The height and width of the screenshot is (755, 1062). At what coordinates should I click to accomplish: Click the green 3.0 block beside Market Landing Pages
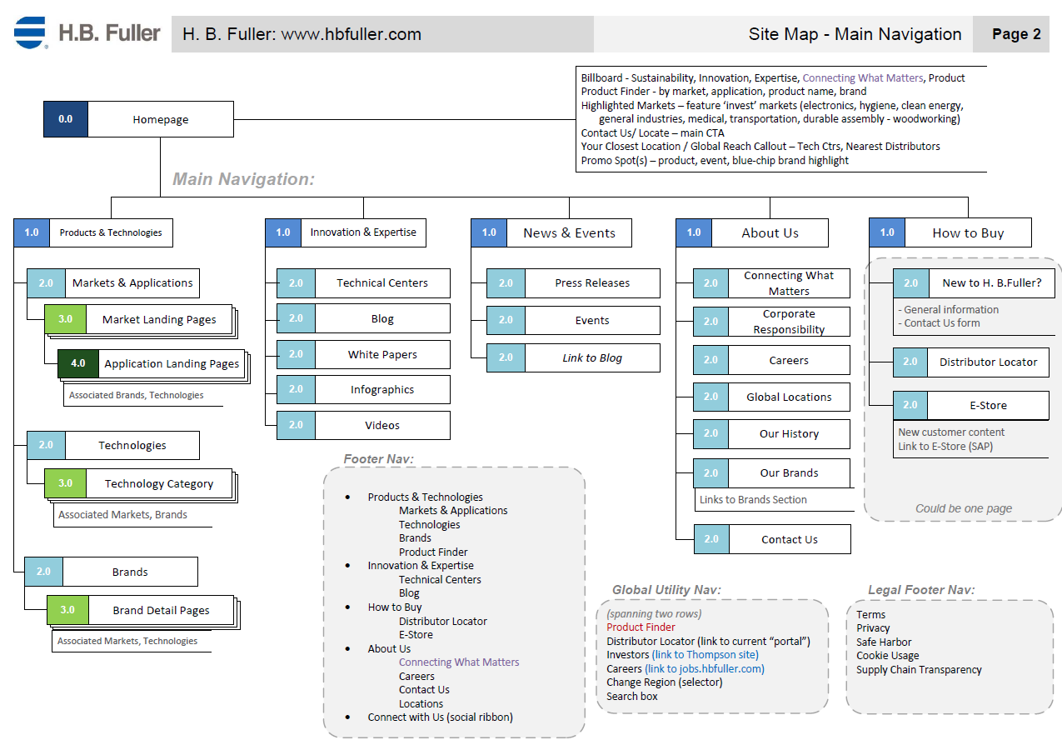coord(66,320)
